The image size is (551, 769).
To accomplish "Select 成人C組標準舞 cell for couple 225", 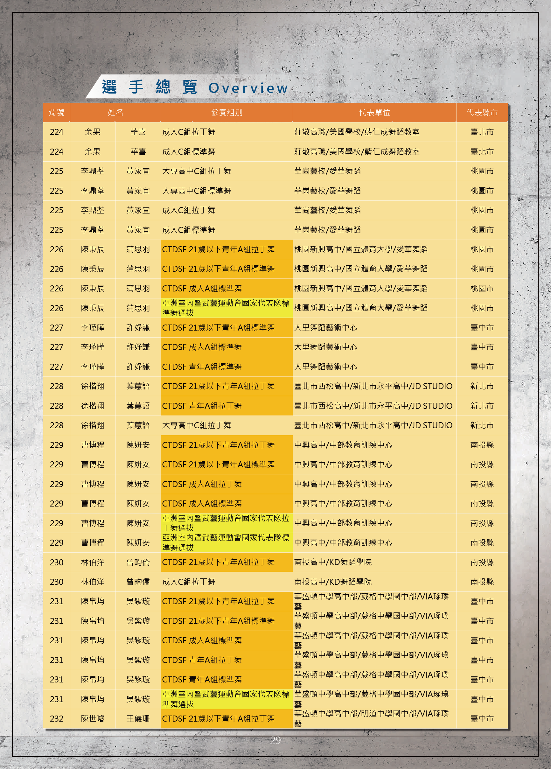I will 227,230.
